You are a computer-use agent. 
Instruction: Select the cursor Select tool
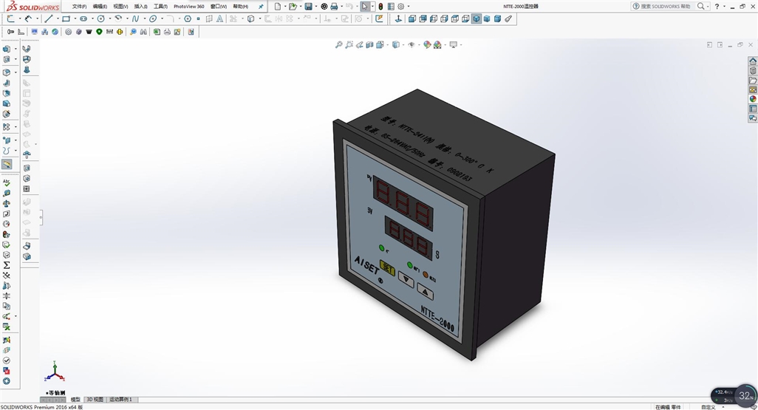point(365,7)
